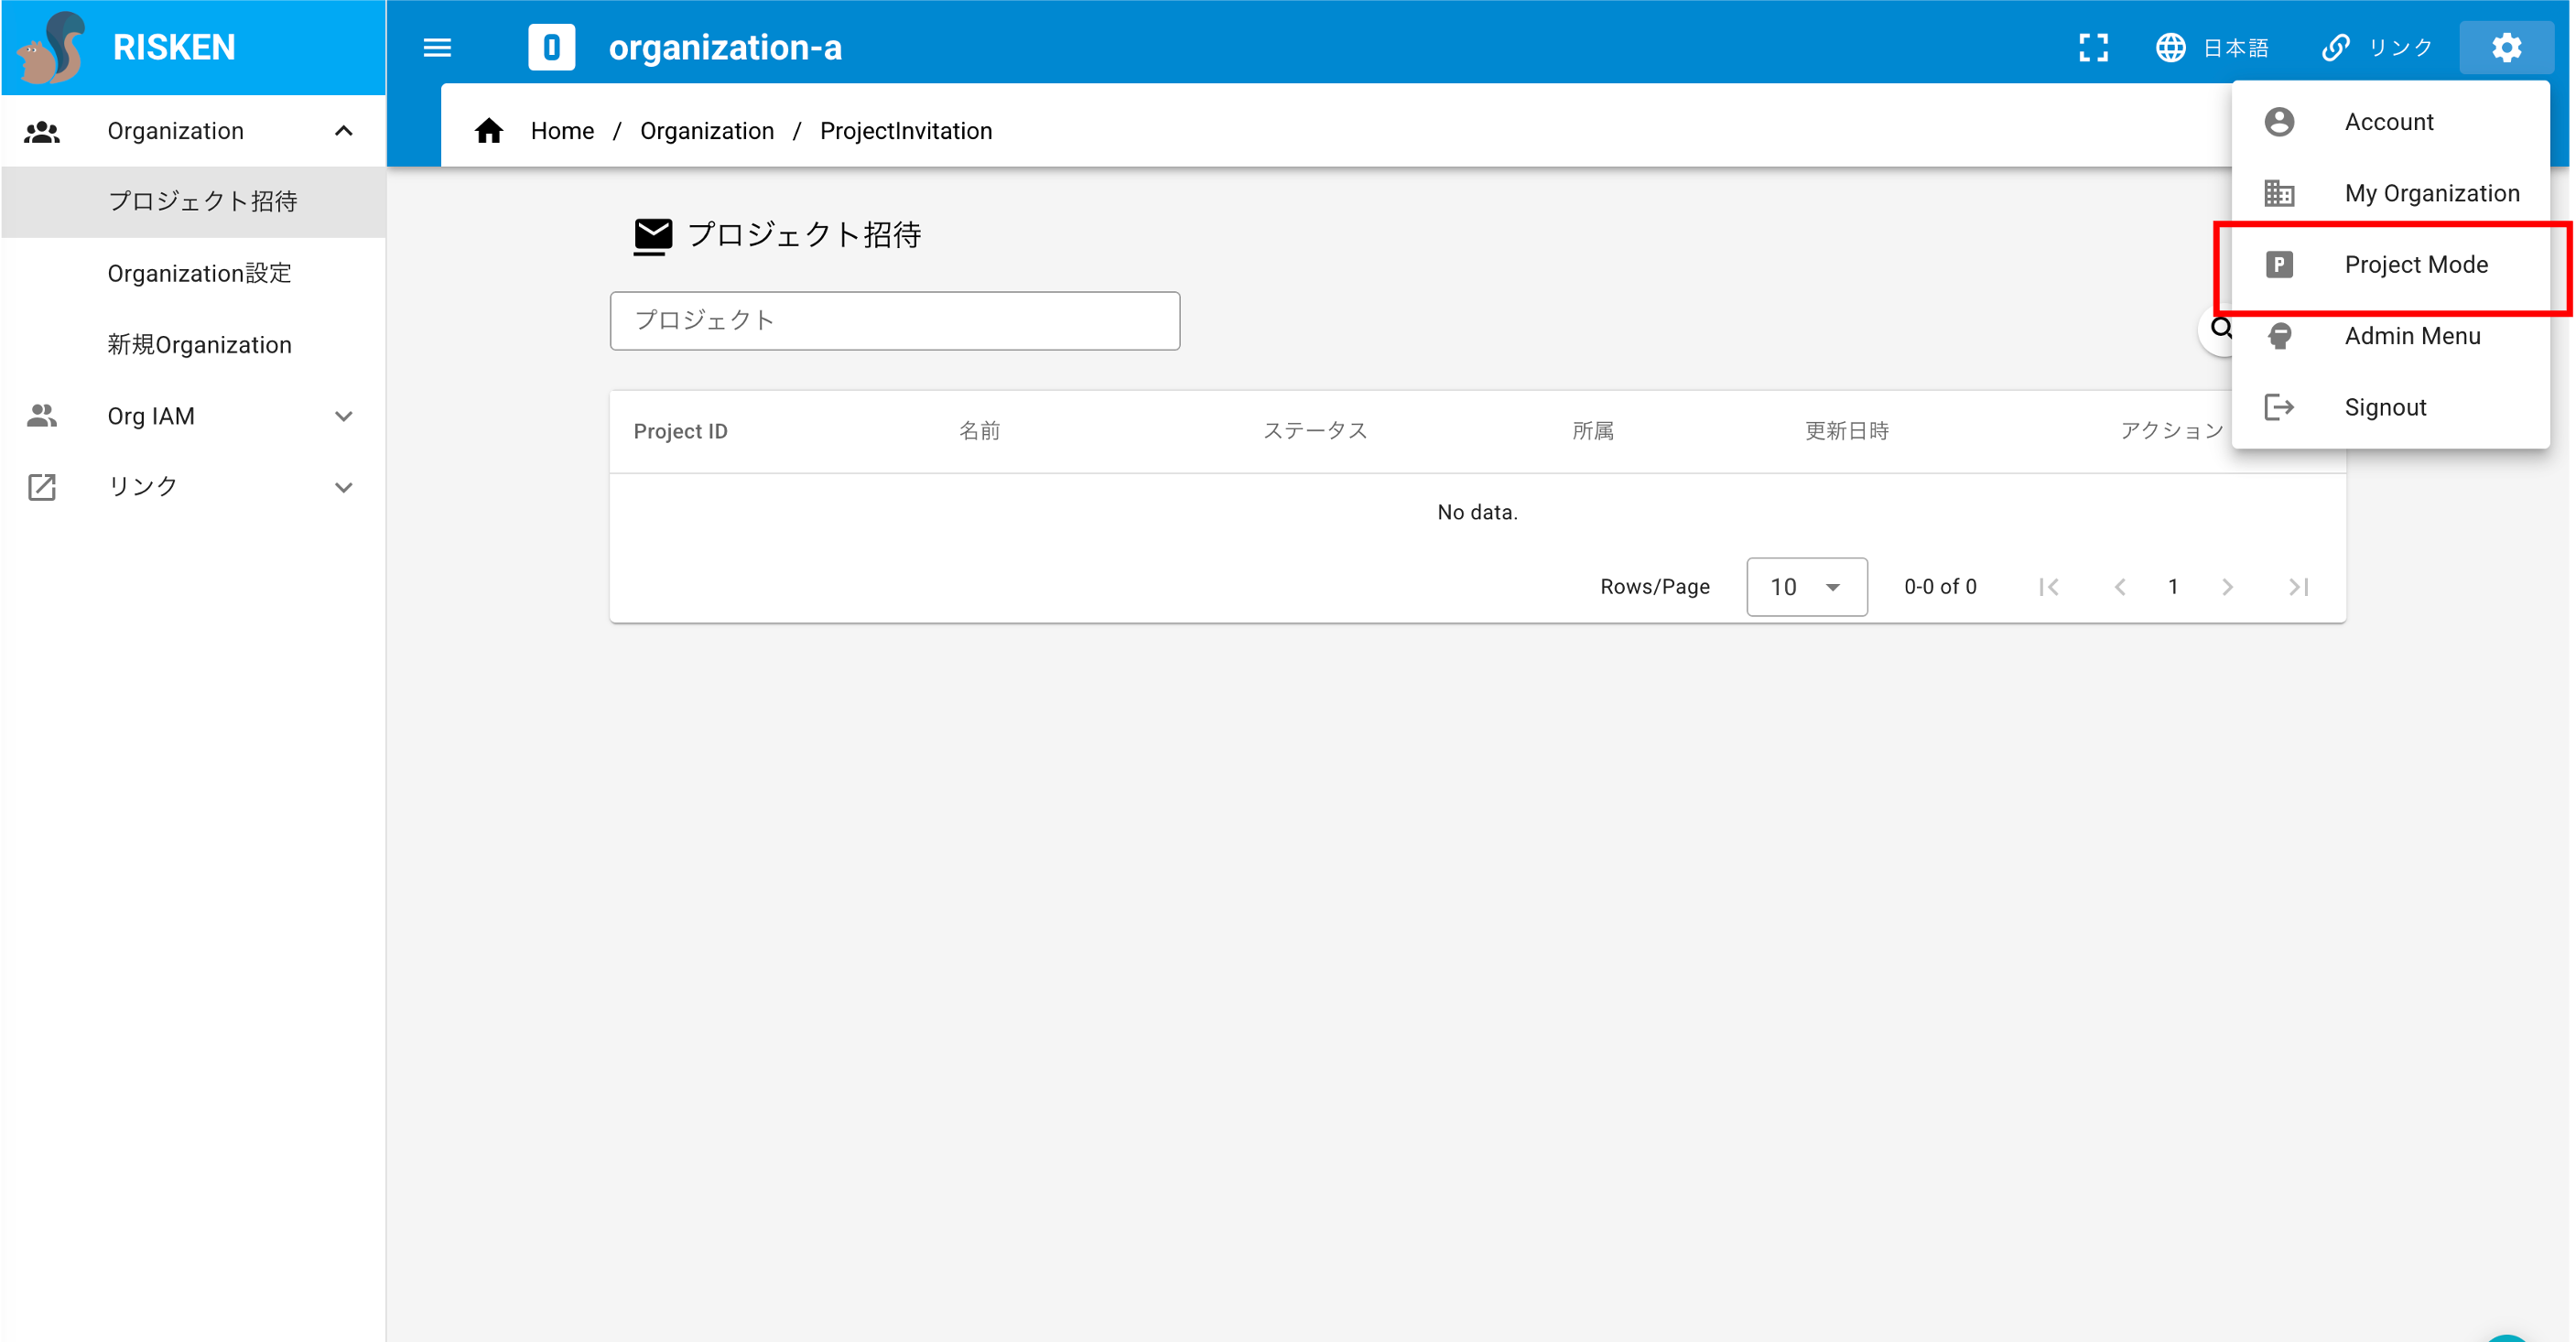2576x1342 pixels.
Task: Open Organization設定 in sidebar
Action: point(194,273)
